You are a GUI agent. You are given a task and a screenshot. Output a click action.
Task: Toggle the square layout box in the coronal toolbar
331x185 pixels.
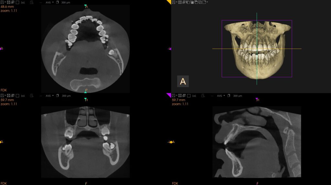(x=17, y=96)
